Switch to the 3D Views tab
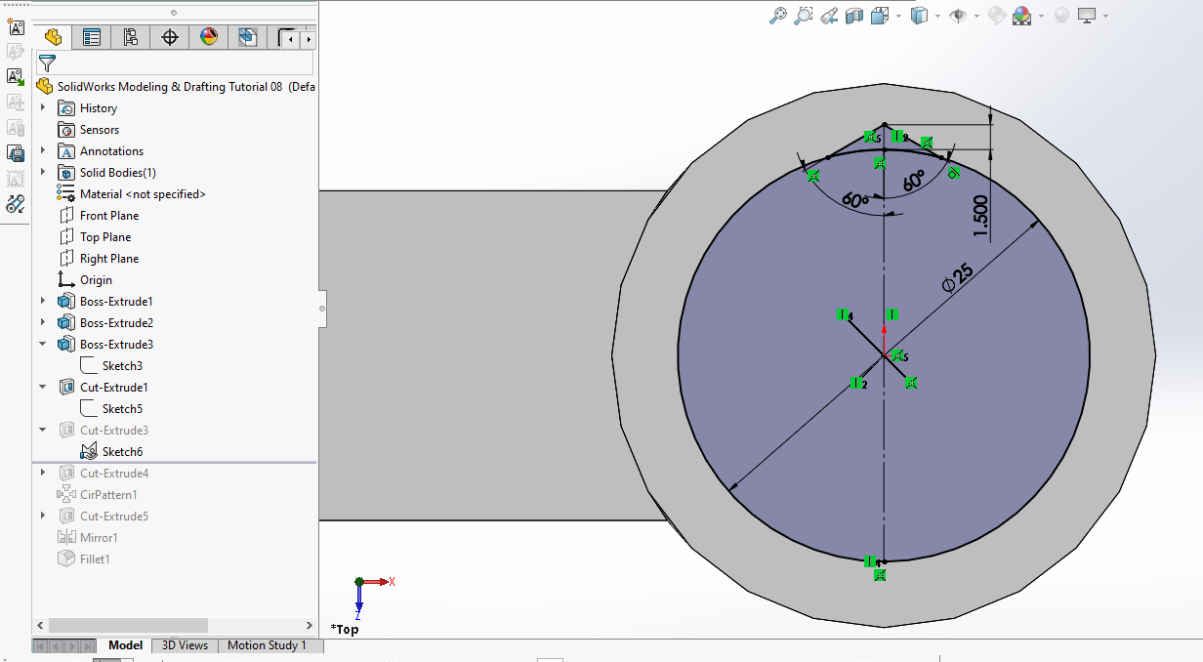 [x=185, y=645]
